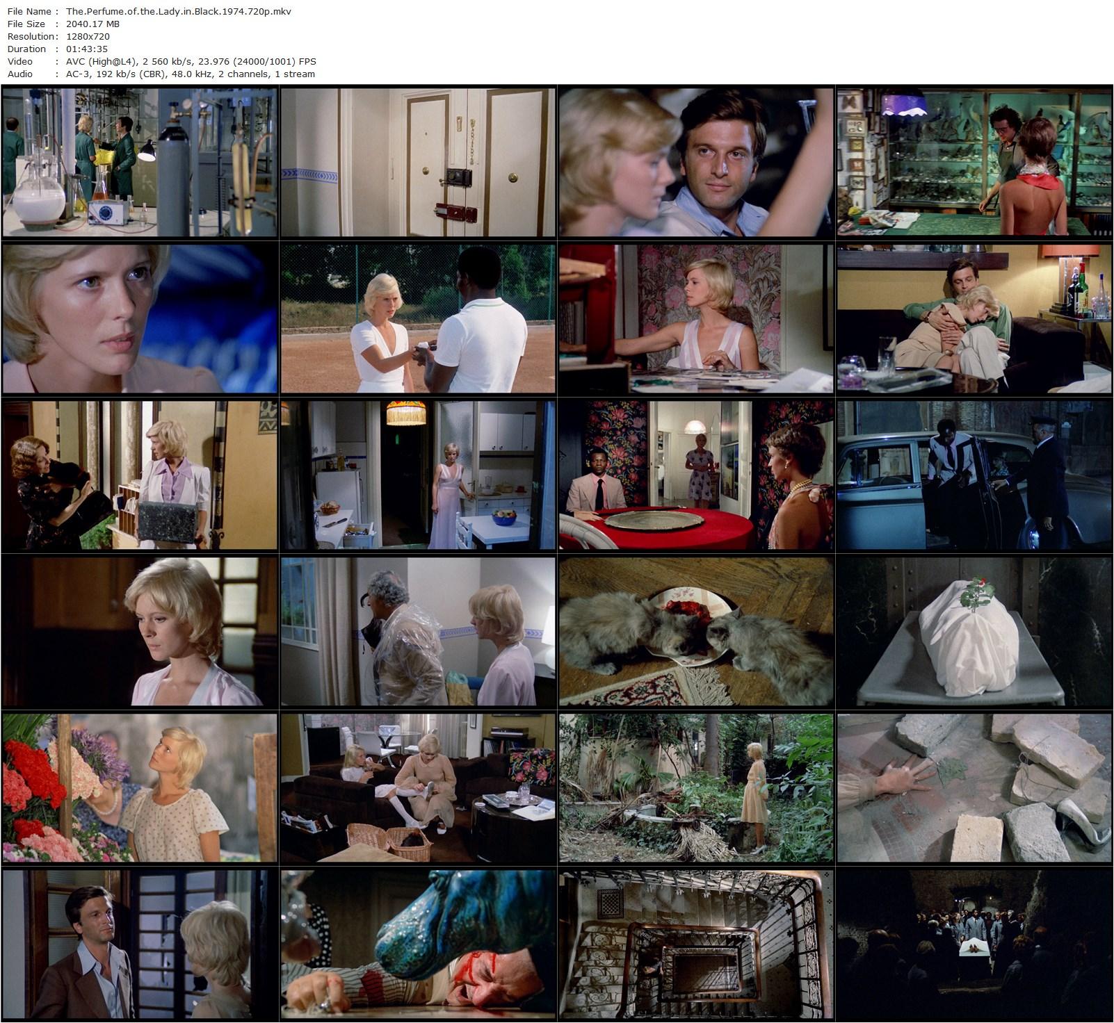
Task: Open the blue hippo statue thumbnail
Action: (x=418, y=944)
